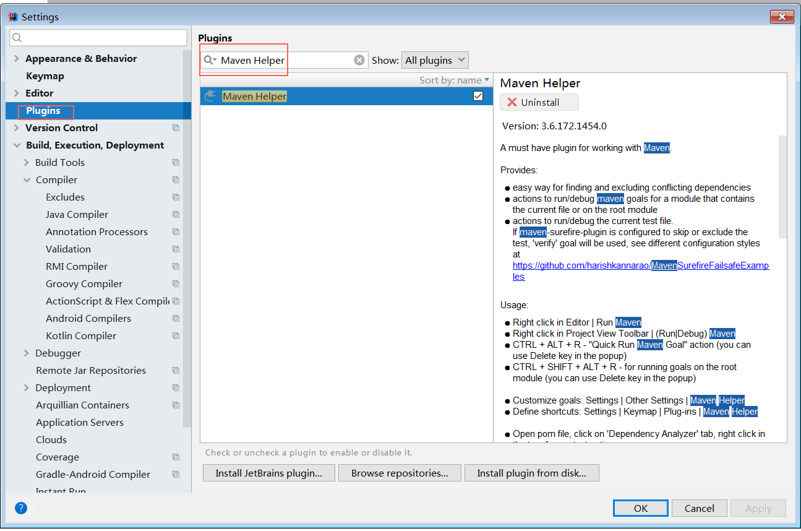Click Install plugin from disk button
Viewport: 801px width, 531px height.
tap(532, 473)
